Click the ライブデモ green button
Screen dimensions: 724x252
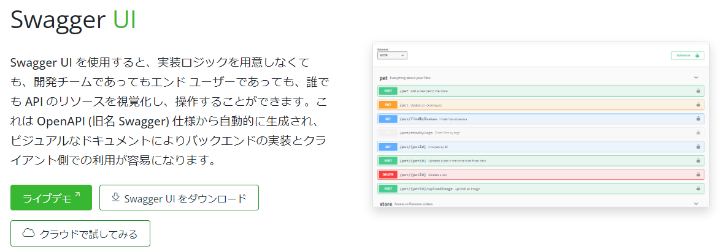(52, 198)
